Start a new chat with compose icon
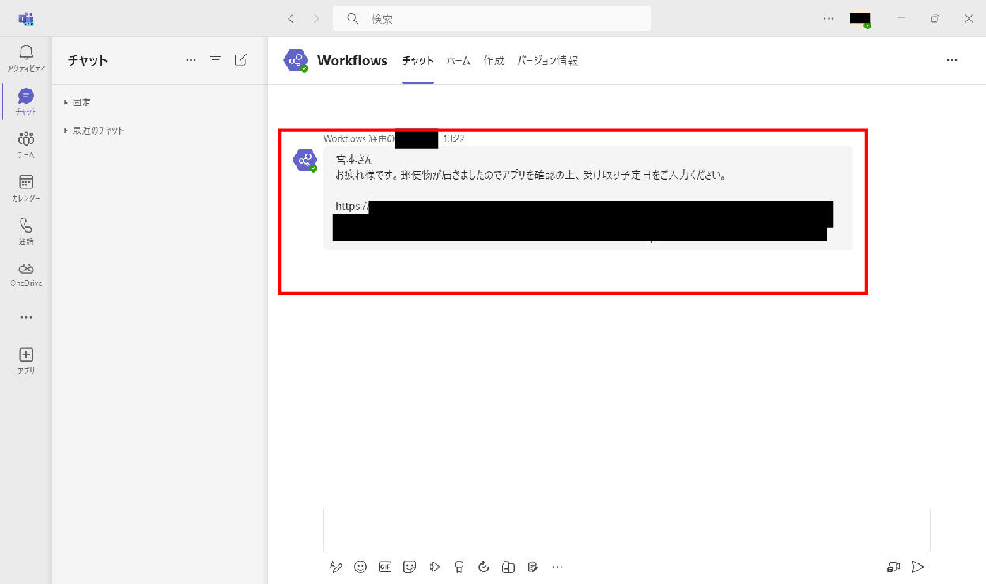Image resolution: width=986 pixels, height=584 pixels. click(x=240, y=60)
